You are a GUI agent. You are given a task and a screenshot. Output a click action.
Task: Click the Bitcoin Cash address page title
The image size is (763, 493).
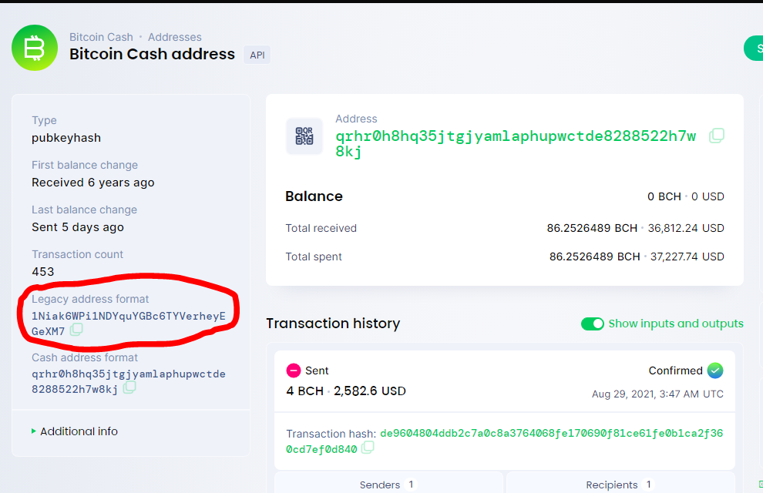pos(152,54)
